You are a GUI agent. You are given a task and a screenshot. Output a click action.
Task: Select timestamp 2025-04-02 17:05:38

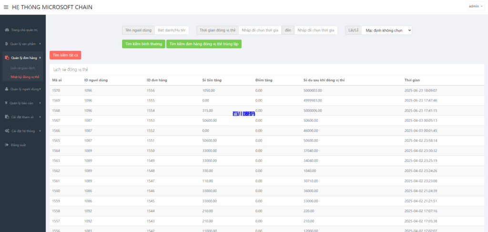pyautogui.click(x=421, y=221)
